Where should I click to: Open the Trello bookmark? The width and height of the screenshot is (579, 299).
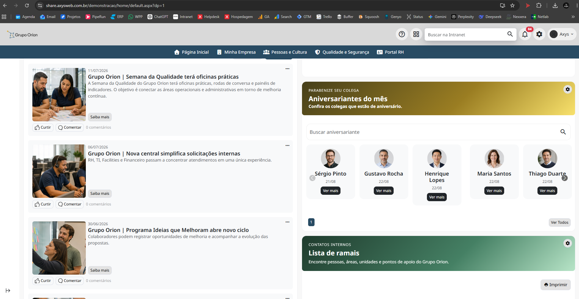324,17
